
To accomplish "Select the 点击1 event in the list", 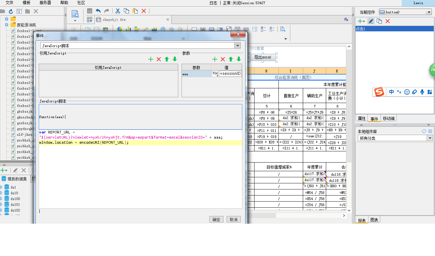I will pyautogui.click(x=394, y=29).
